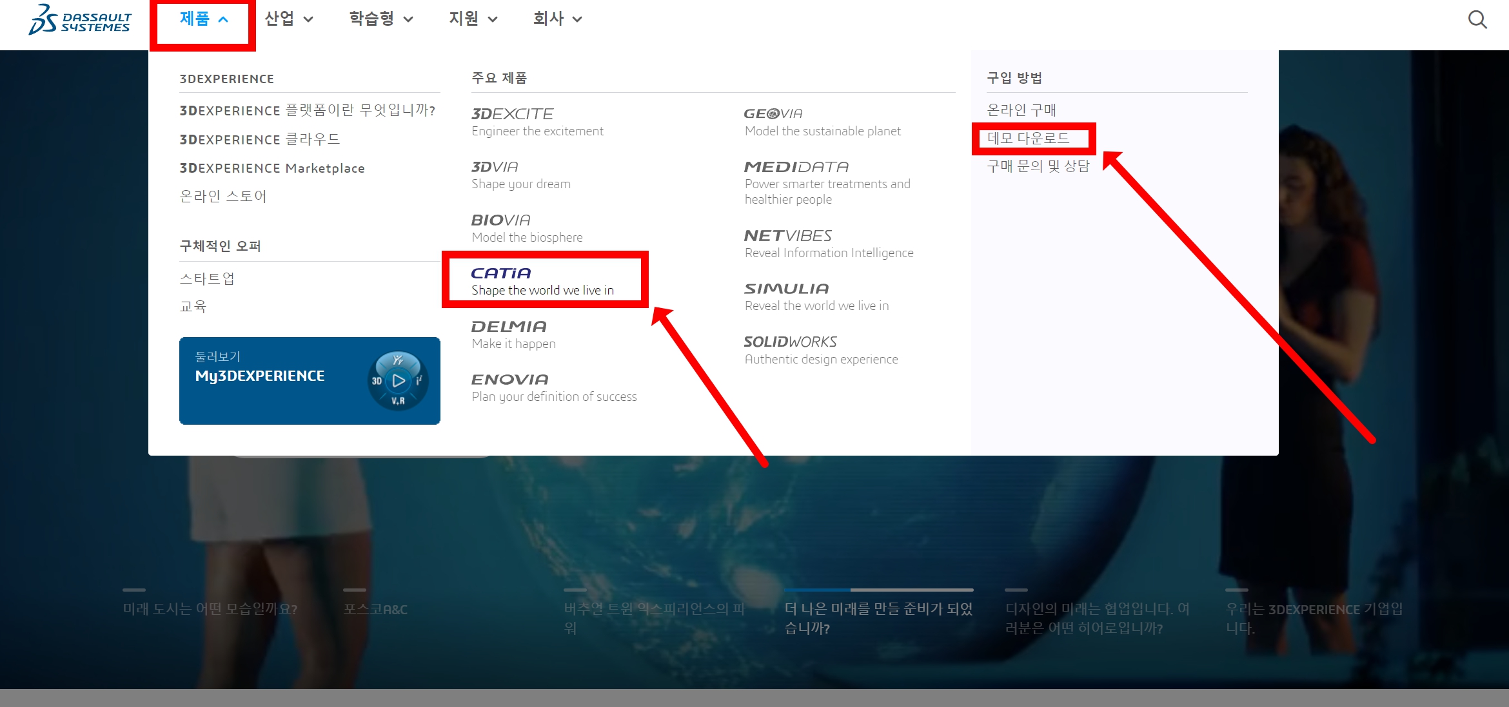The width and height of the screenshot is (1509, 707).
Task: Choose the CATIA product
Action: (542, 281)
